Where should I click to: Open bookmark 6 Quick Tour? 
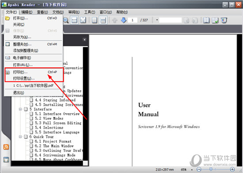(x=42, y=137)
